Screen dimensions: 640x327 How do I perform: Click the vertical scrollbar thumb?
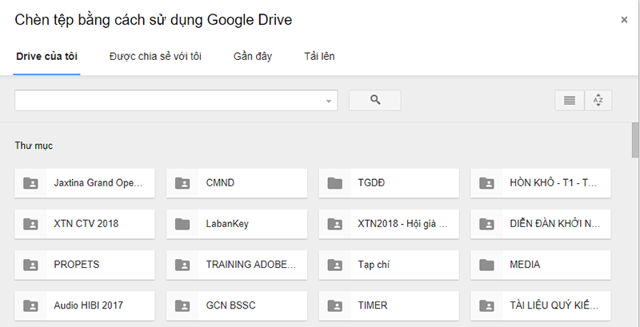coord(635,140)
